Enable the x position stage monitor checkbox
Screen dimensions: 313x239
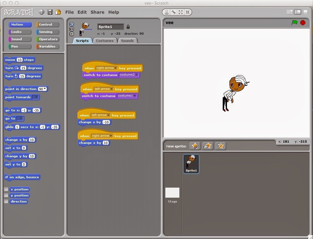[6, 189]
